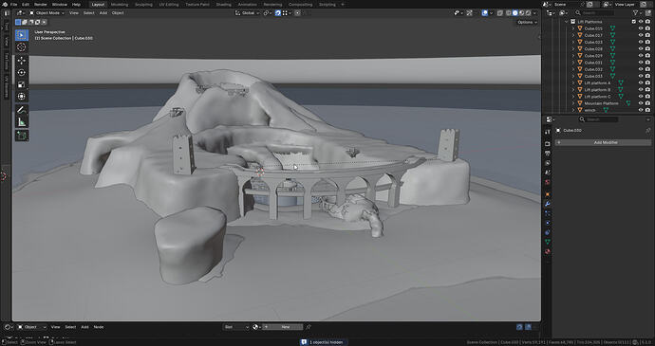Pick the Annotate tool

coord(22,110)
